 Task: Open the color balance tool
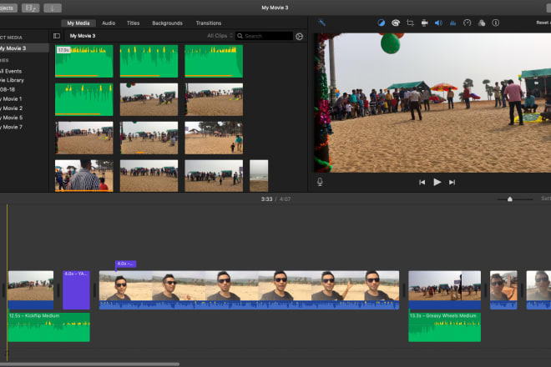click(x=381, y=23)
